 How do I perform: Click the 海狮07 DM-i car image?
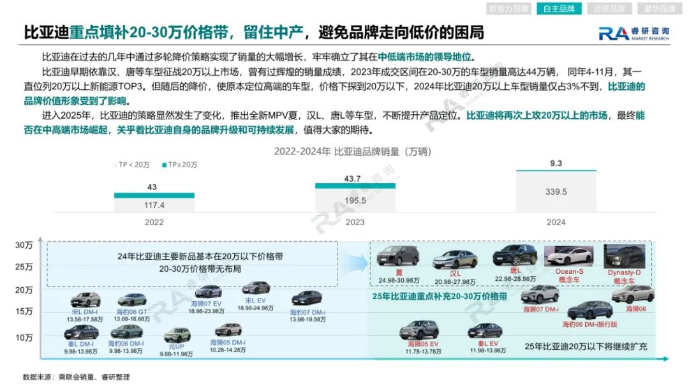pos(540,295)
